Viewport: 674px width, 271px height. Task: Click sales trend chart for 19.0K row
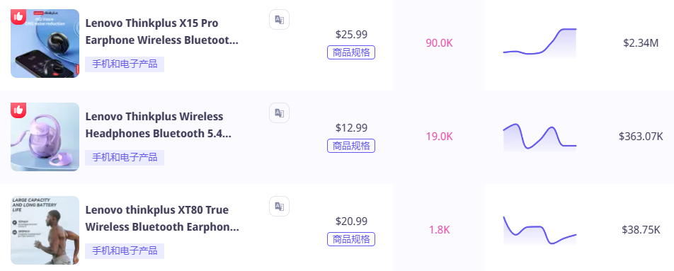click(x=540, y=137)
